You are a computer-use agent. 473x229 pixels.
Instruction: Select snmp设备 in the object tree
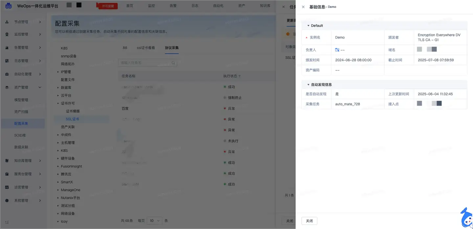[69, 56]
